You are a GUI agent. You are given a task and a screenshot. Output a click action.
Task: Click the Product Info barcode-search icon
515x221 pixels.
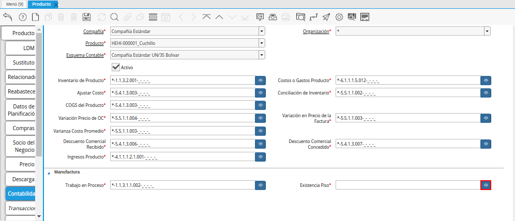pos(352,17)
